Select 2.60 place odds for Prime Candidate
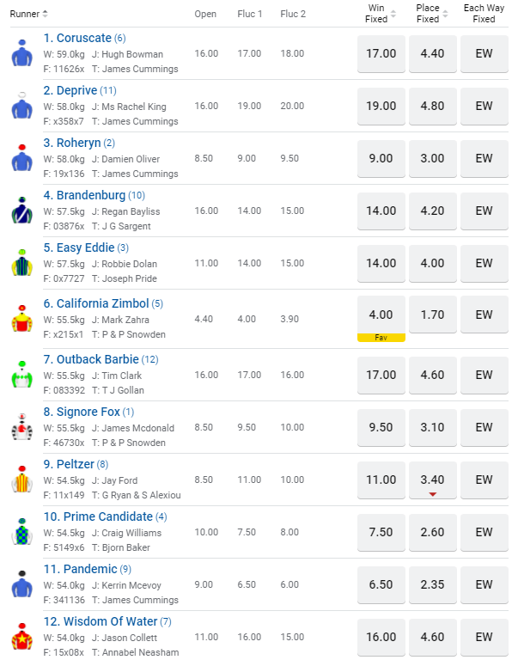The image size is (518, 660). point(432,532)
